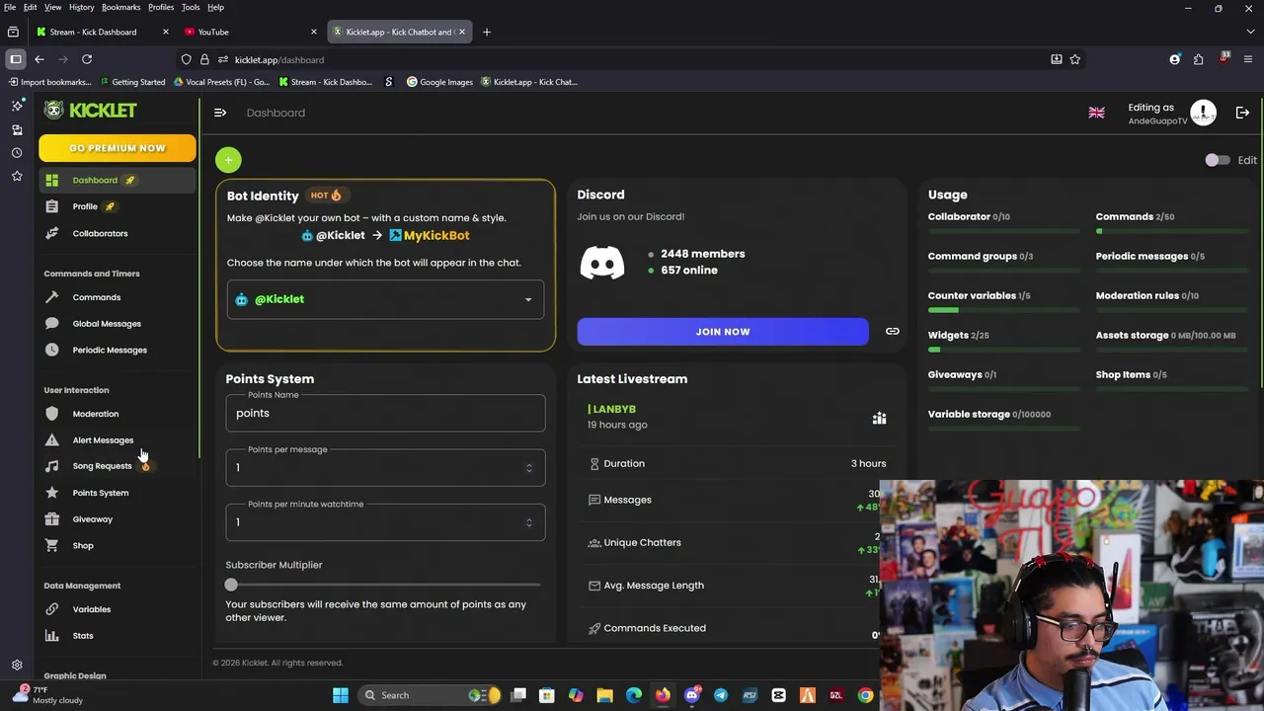
Task: Open Firefox sidebar history clock icon
Action: [17, 153]
